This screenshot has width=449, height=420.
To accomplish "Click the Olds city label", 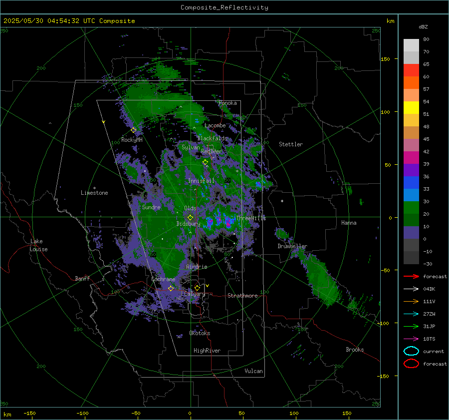I will point(190,208).
